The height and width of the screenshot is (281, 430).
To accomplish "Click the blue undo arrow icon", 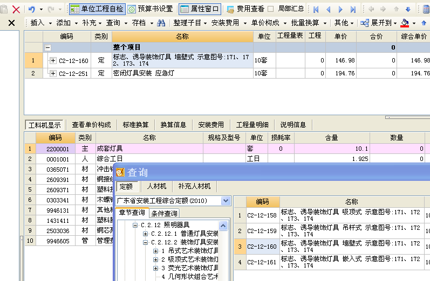I will click(x=32, y=9).
